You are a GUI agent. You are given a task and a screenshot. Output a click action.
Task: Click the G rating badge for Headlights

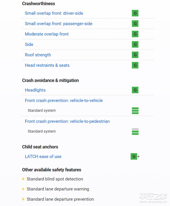135,90
